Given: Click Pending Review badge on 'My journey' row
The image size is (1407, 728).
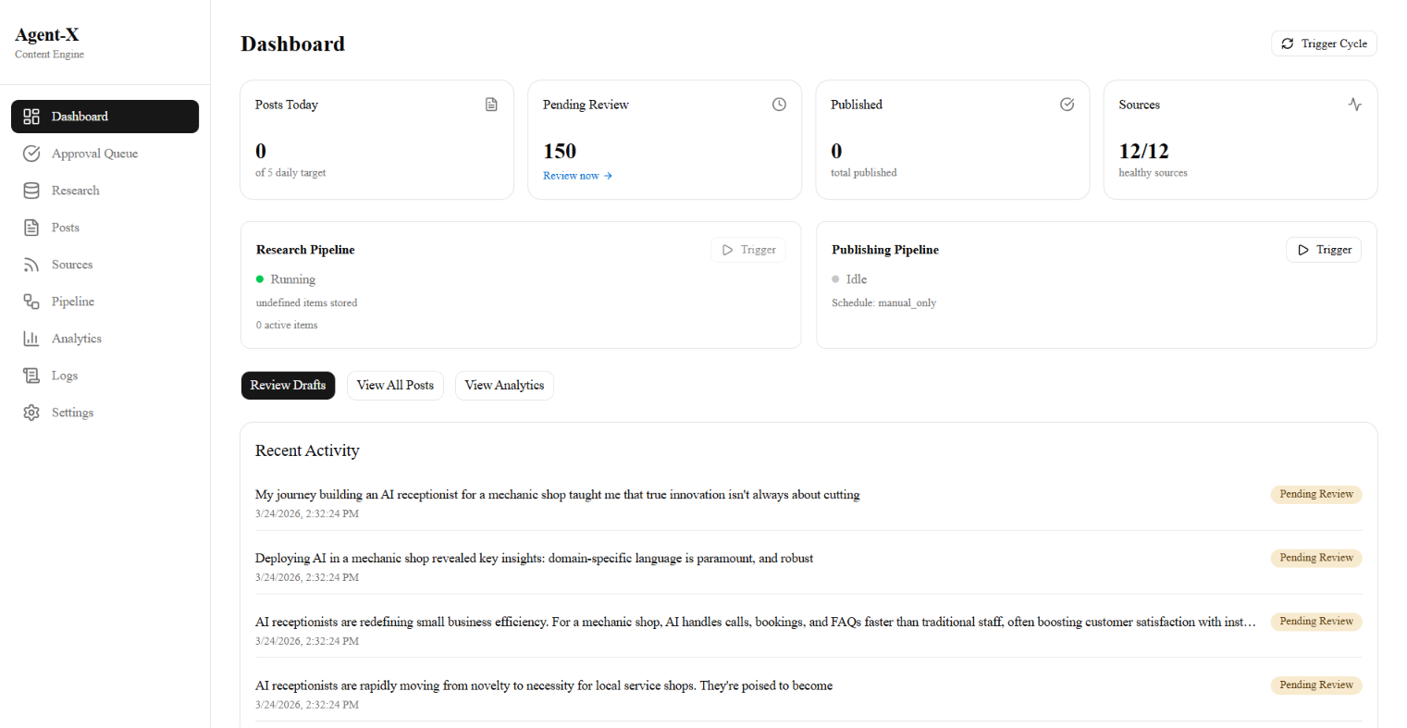Looking at the screenshot, I should [1316, 495].
